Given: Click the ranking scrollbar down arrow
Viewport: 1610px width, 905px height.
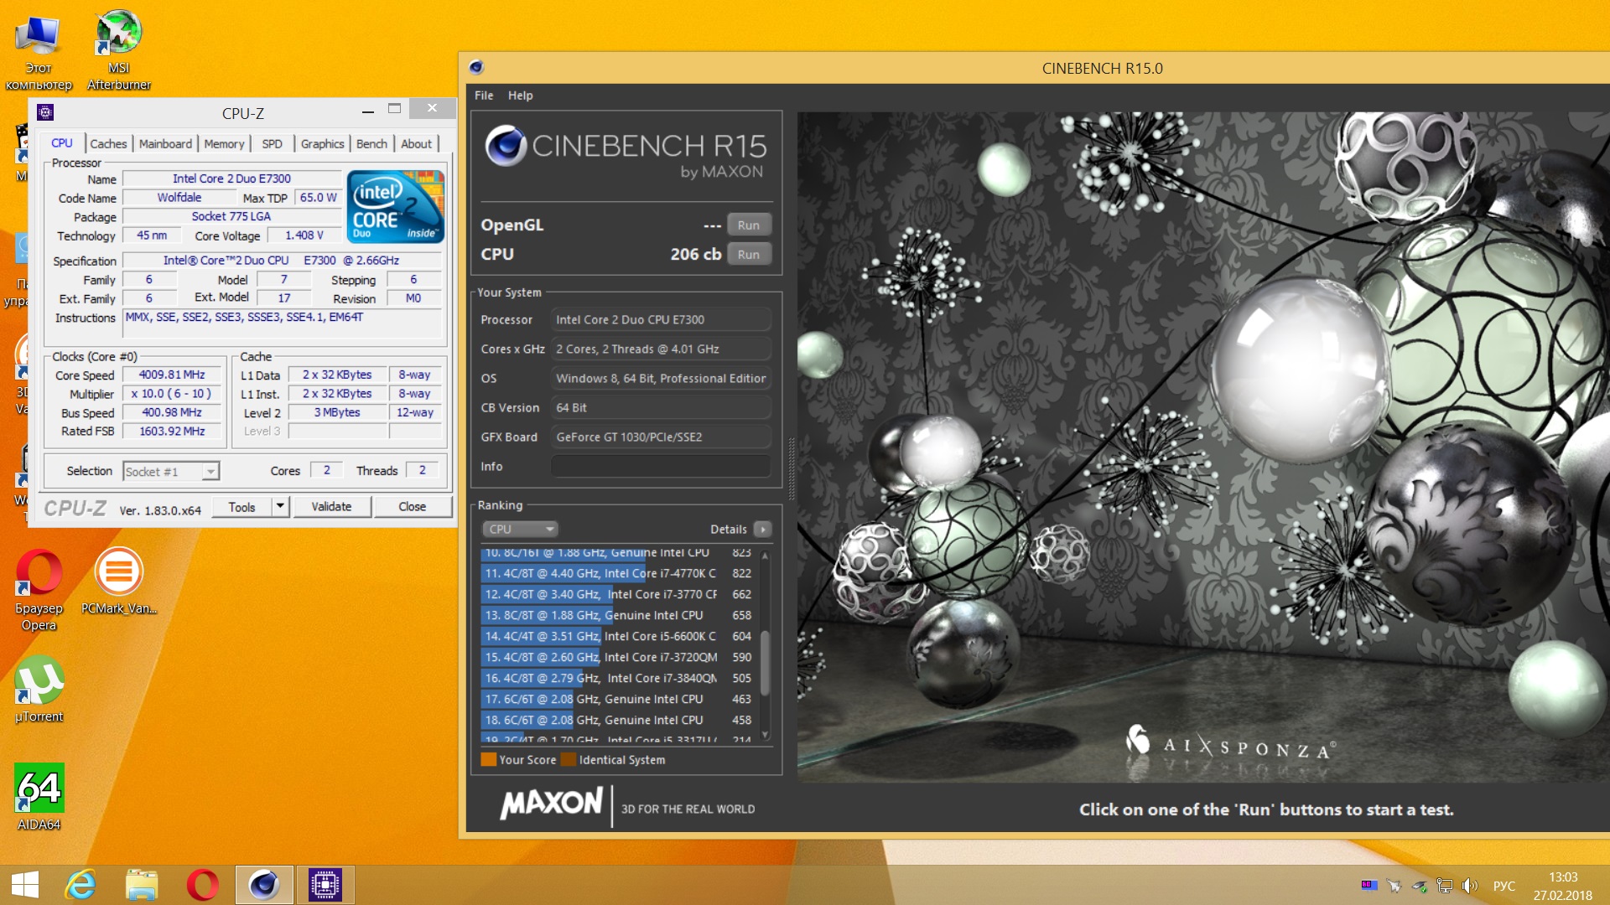Looking at the screenshot, I should coord(765,735).
